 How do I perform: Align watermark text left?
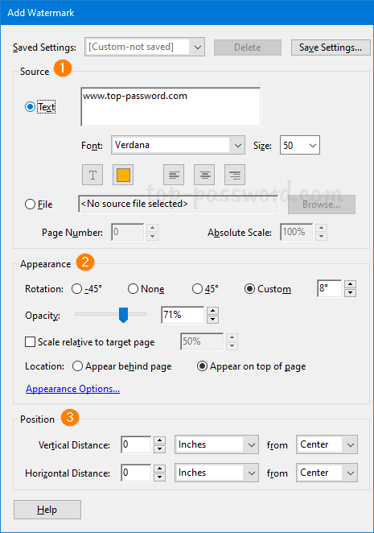(x=174, y=175)
